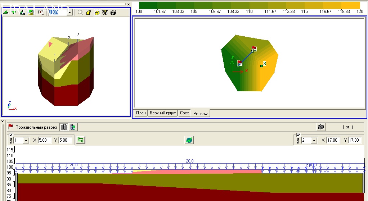Click the camera icon in section panel
The width and height of the screenshot is (368, 201).
tap(320, 127)
